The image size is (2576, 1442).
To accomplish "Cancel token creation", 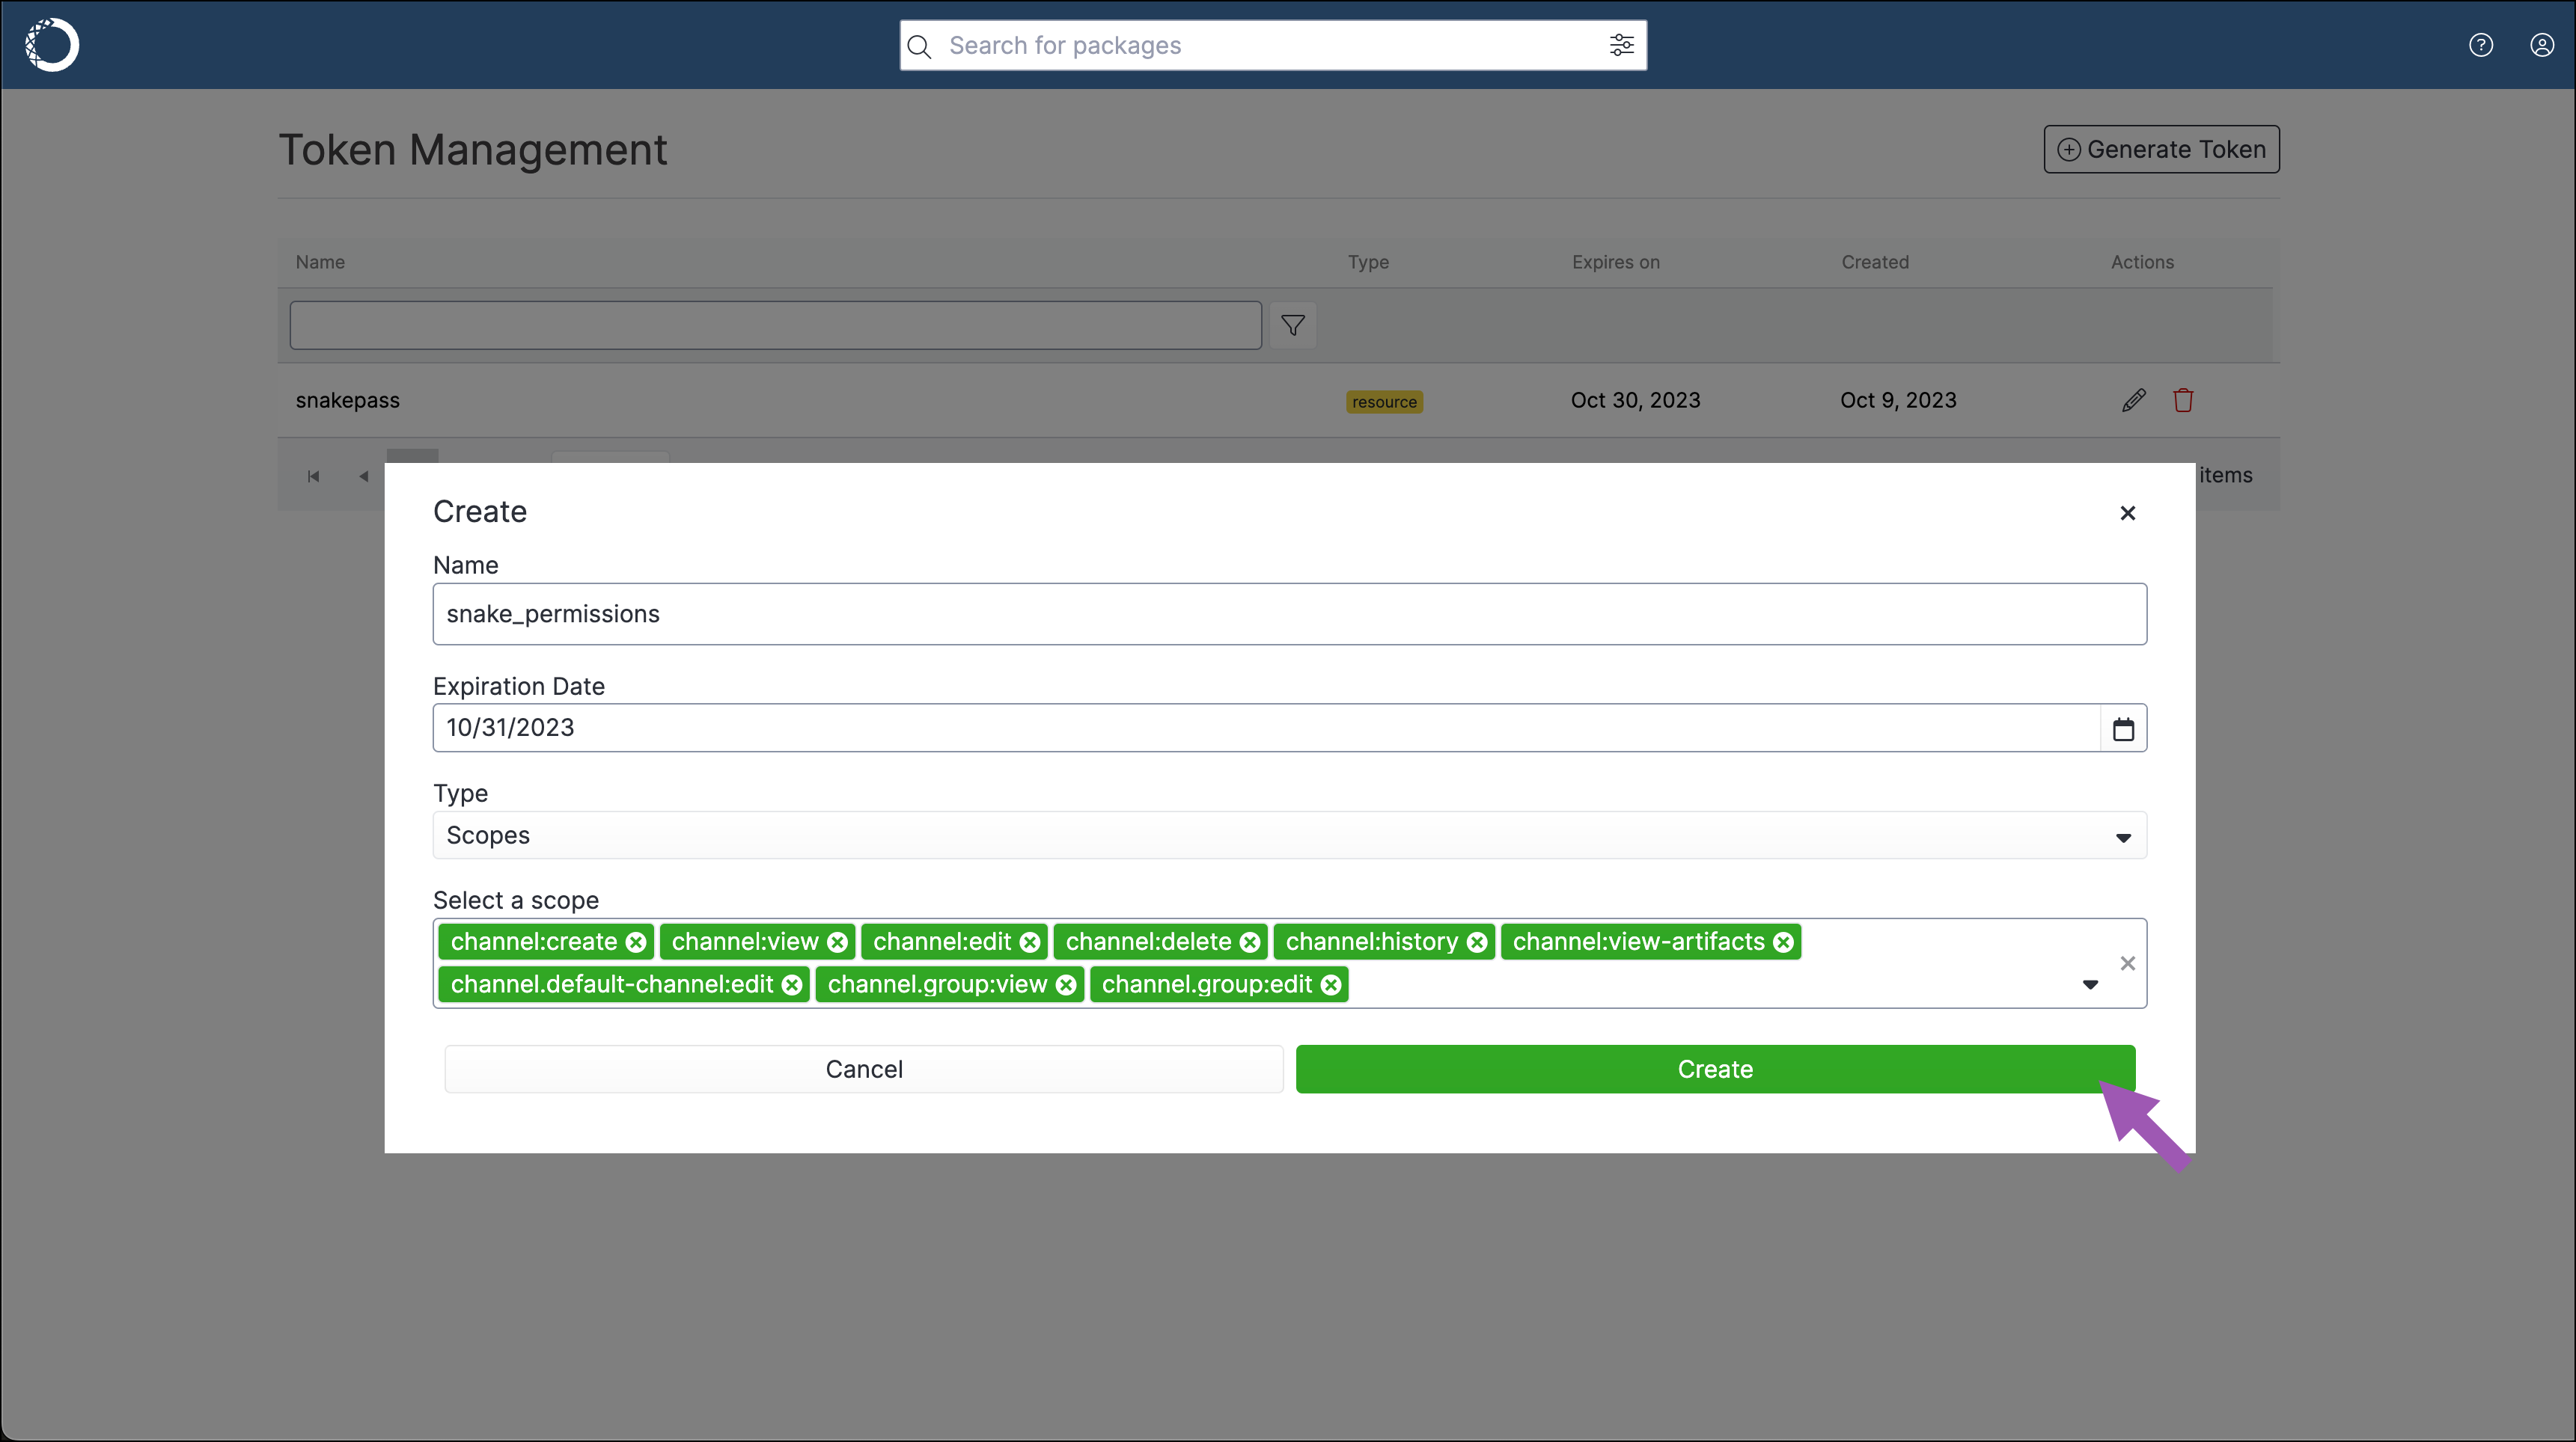I will click(864, 1070).
